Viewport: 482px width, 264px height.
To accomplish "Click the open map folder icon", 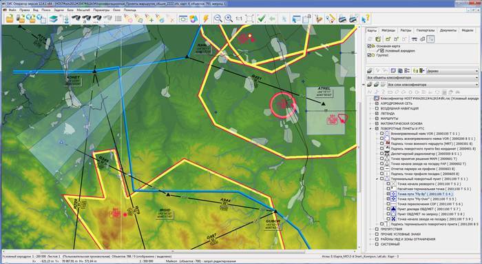I will tap(10, 19).
